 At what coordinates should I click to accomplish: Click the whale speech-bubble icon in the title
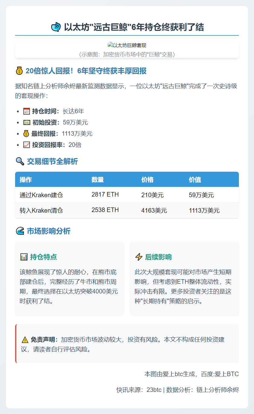tap(56, 27)
